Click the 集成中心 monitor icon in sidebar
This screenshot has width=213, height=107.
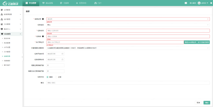[x=2, y=29]
